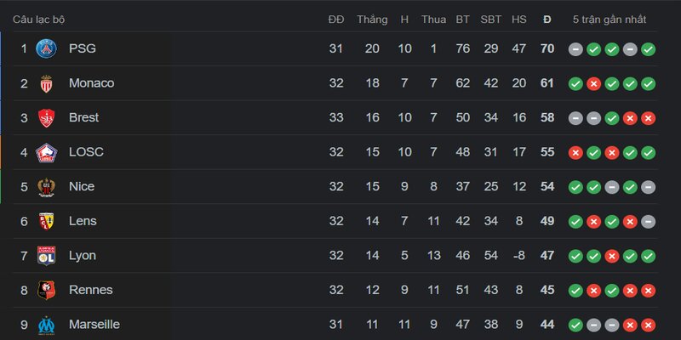Click the Đ points column header

click(x=547, y=20)
